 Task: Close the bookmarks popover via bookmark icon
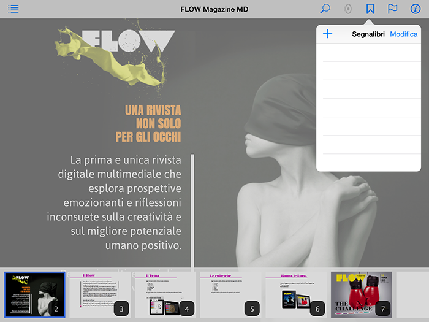click(x=370, y=9)
